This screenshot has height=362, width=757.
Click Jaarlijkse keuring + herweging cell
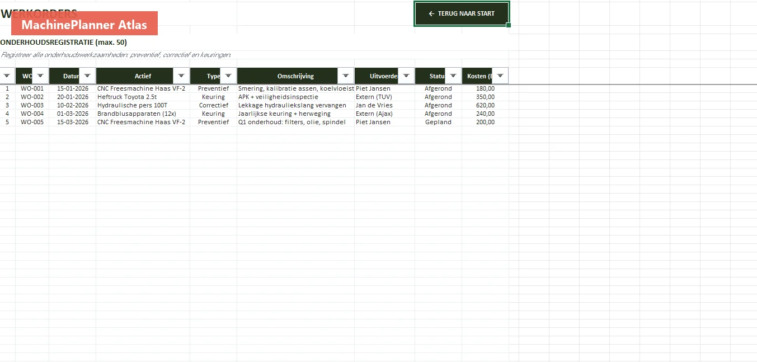point(295,114)
